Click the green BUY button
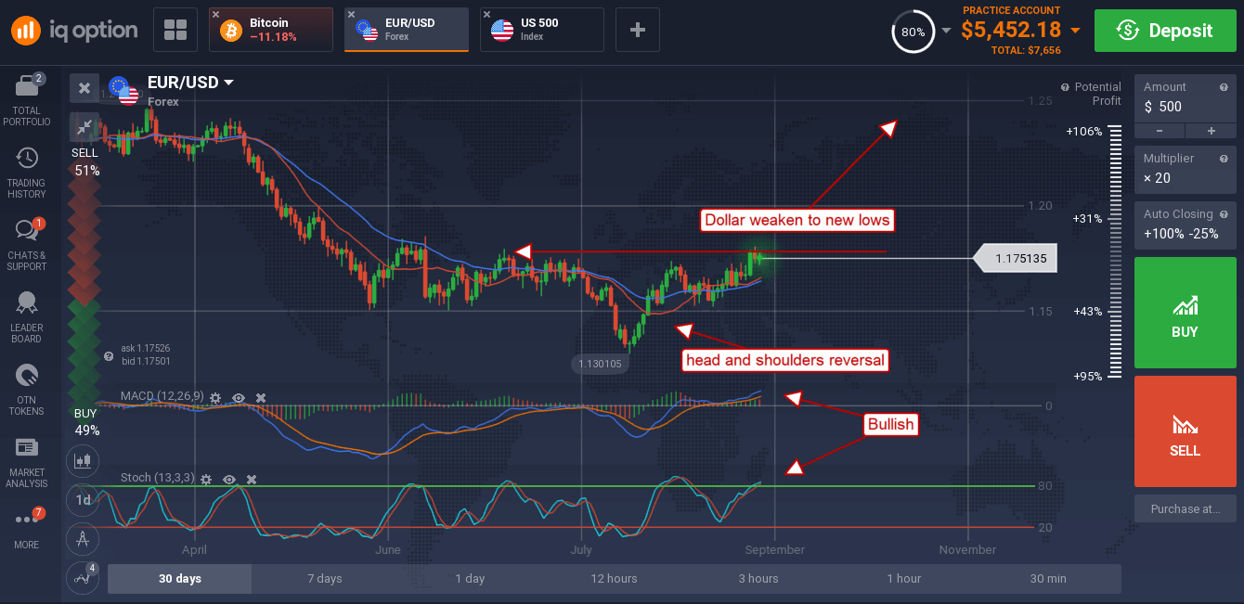This screenshot has height=604, width=1244. pyautogui.click(x=1186, y=311)
